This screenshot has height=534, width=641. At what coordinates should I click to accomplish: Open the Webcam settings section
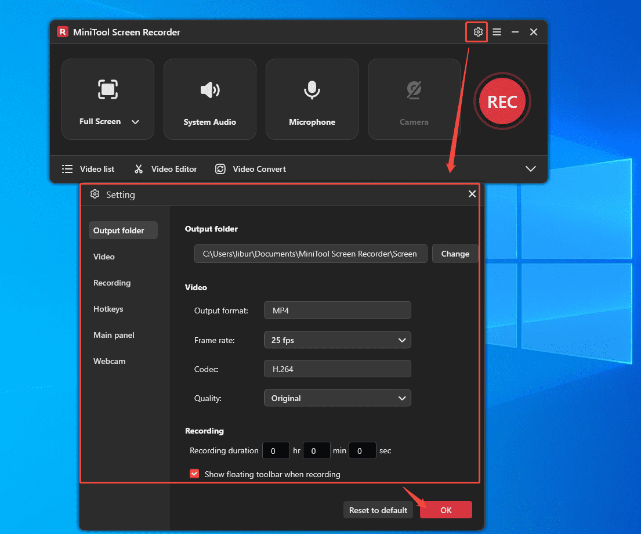click(109, 361)
